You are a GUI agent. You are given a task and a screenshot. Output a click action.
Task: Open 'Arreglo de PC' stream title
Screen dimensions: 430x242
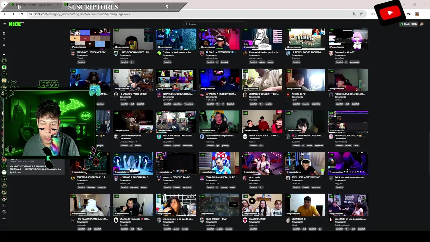(x=298, y=94)
